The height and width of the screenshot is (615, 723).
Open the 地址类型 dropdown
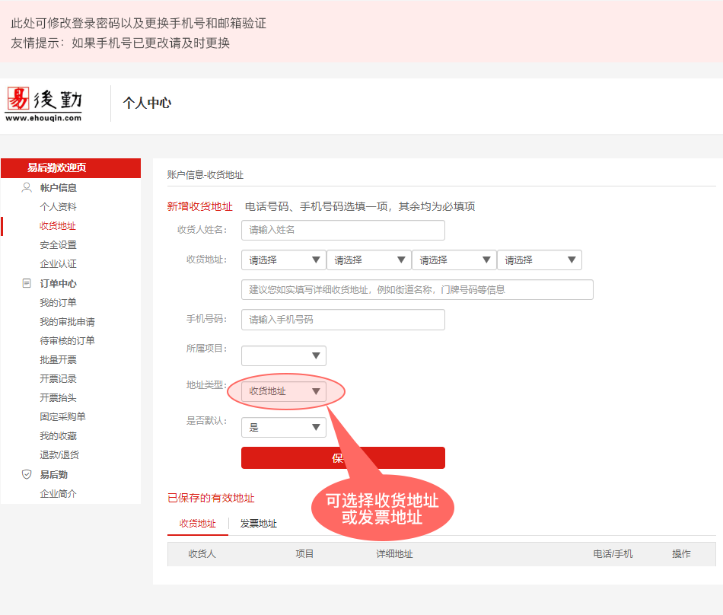[283, 391]
